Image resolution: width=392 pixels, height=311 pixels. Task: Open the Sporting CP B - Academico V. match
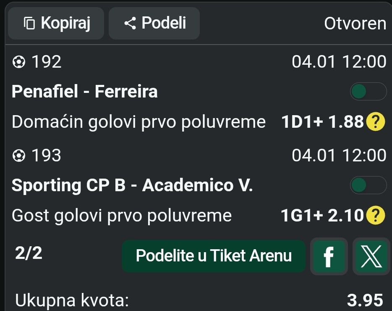[132, 185]
